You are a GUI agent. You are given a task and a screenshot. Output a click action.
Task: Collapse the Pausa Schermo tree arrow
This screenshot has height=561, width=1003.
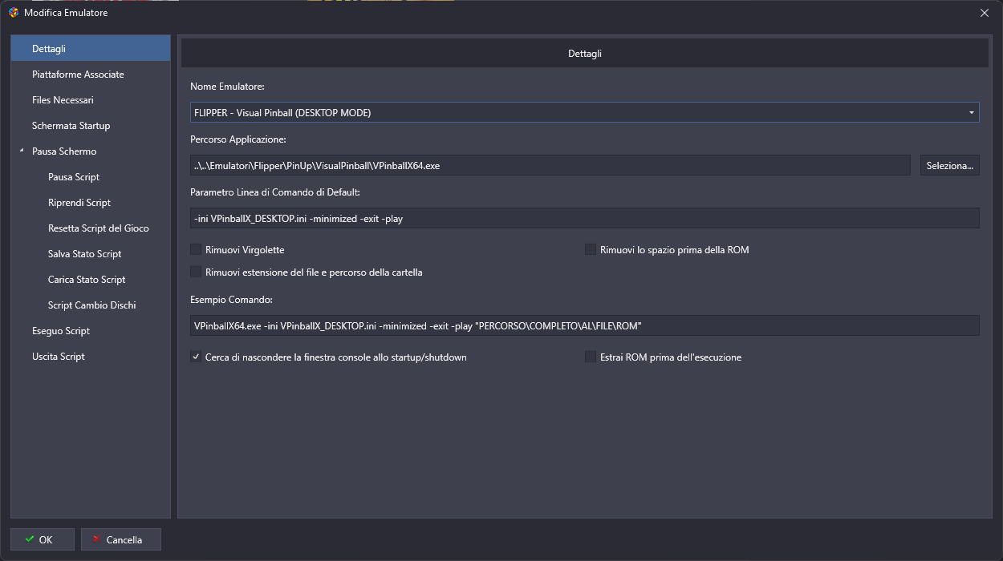point(22,151)
